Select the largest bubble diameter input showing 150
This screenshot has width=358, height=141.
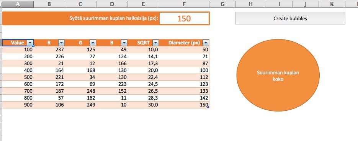pyautogui.click(x=184, y=18)
